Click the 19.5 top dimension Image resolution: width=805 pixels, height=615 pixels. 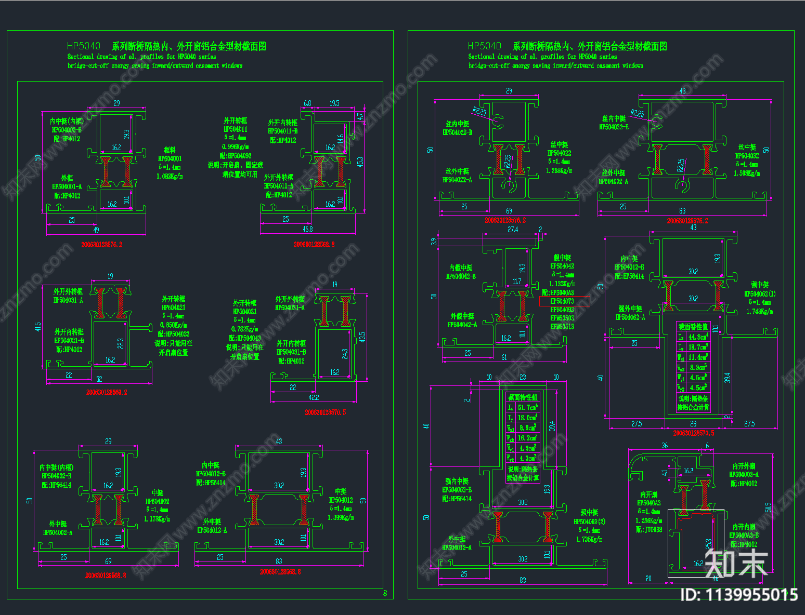point(334,103)
